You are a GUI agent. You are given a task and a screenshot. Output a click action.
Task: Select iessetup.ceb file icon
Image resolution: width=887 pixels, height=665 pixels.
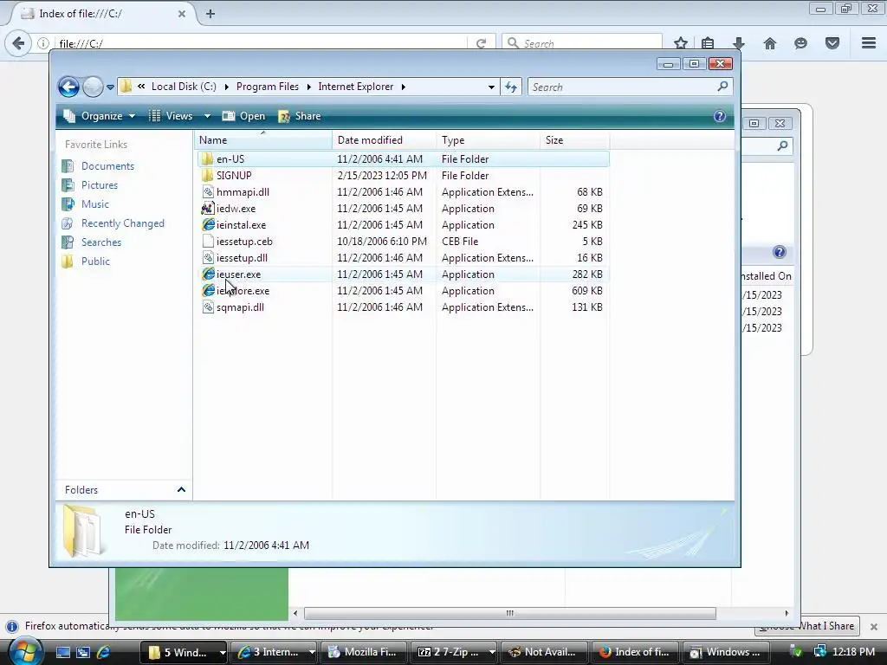pyautogui.click(x=208, y=241)
